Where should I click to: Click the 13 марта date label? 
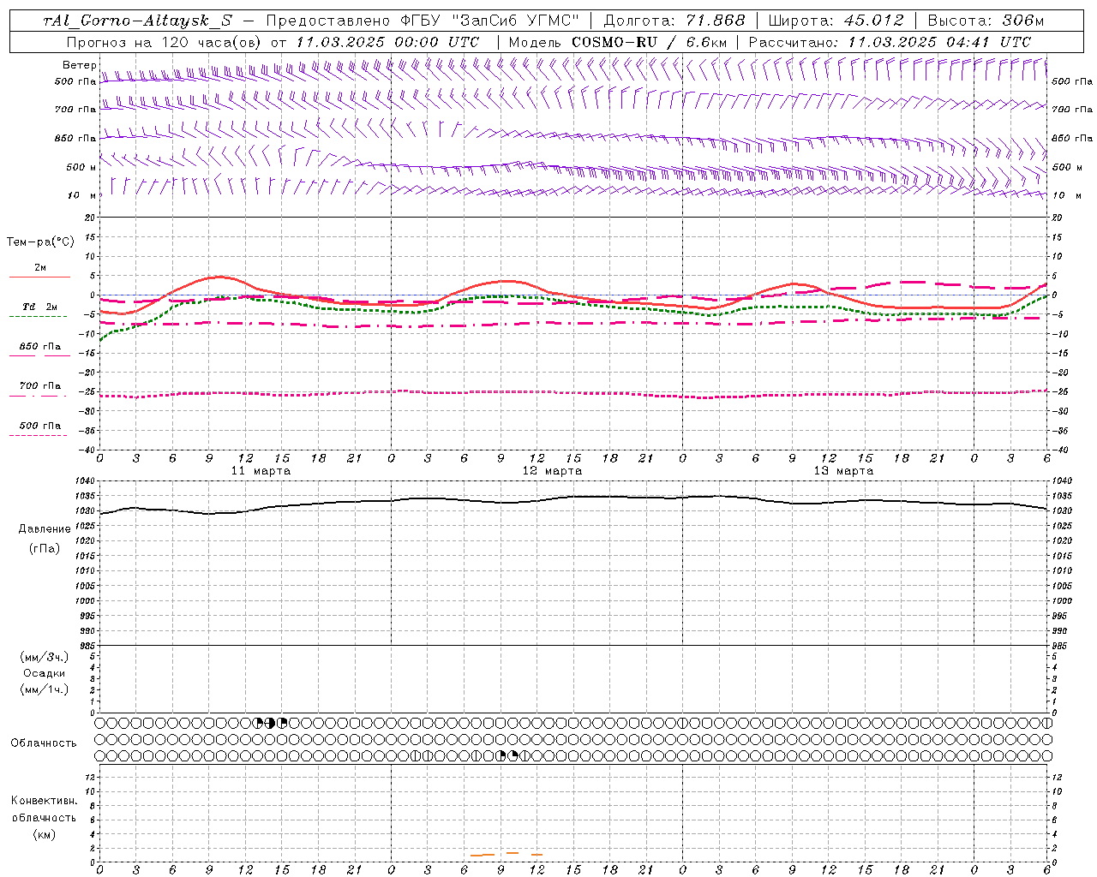[843, 470]
